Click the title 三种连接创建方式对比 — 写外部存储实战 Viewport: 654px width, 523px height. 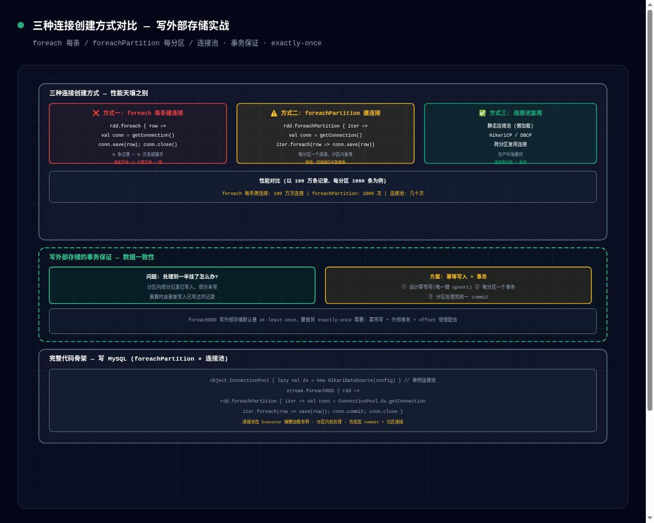tap(131, 26)
